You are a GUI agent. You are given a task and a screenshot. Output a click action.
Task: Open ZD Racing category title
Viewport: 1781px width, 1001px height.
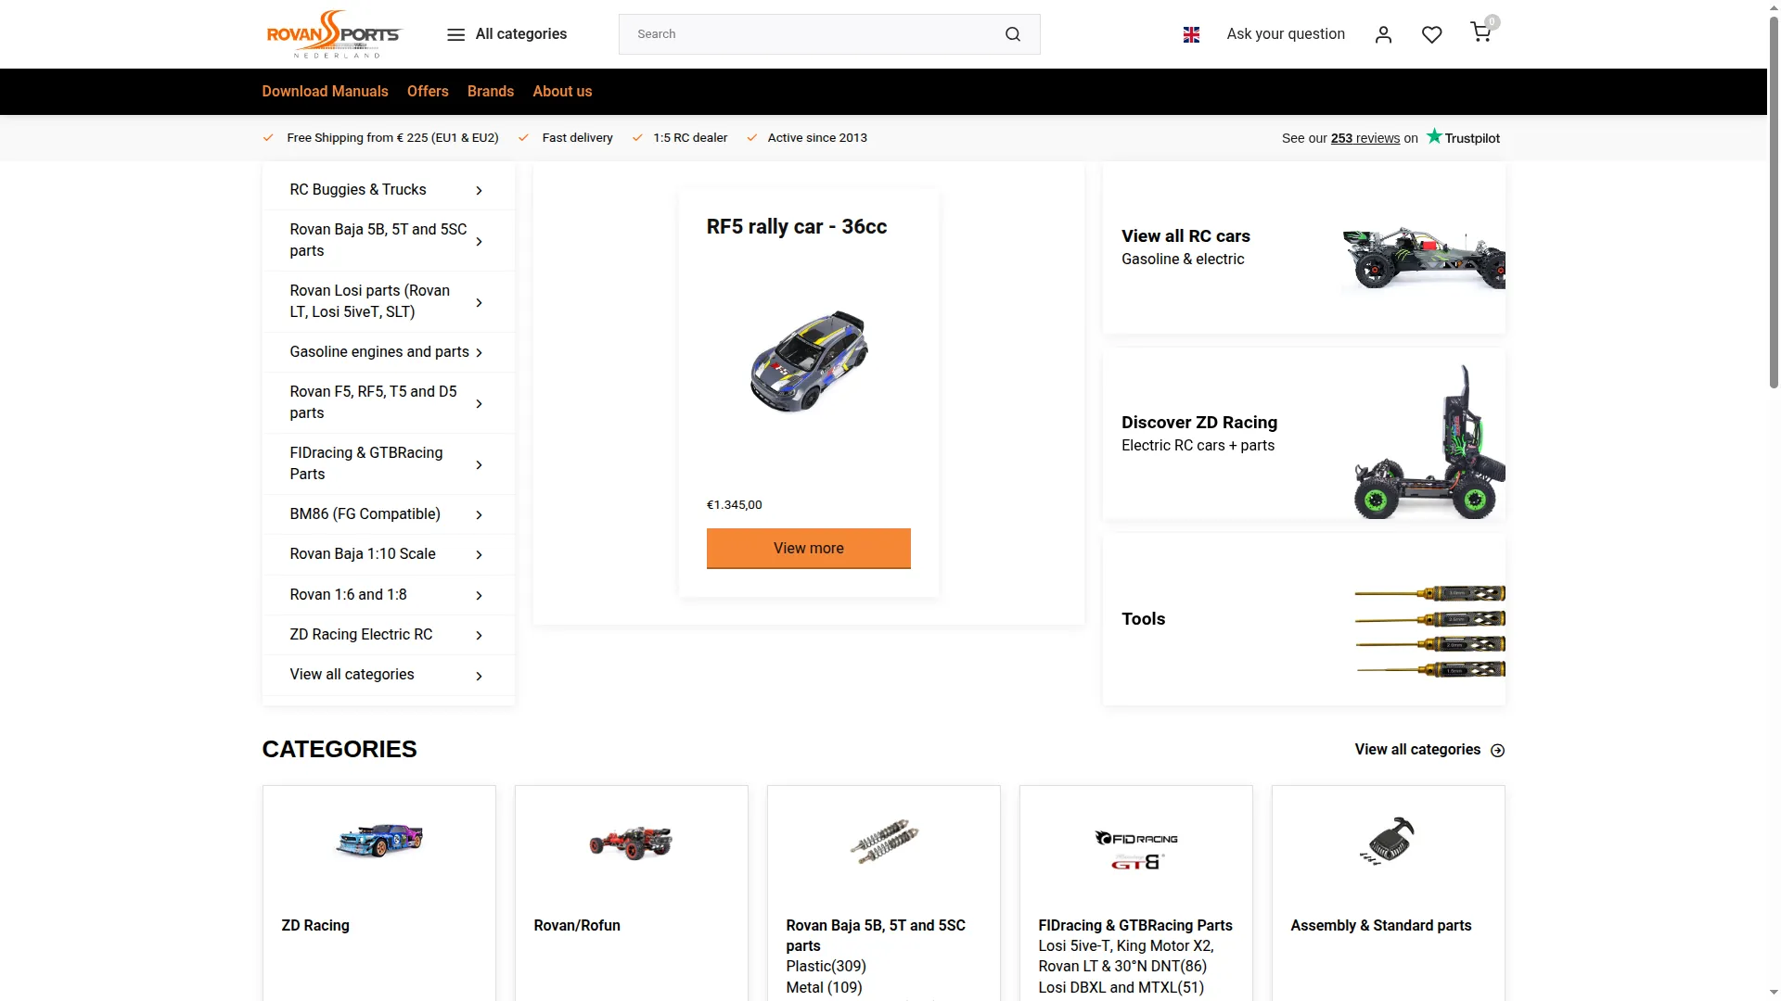pos(315,926)
